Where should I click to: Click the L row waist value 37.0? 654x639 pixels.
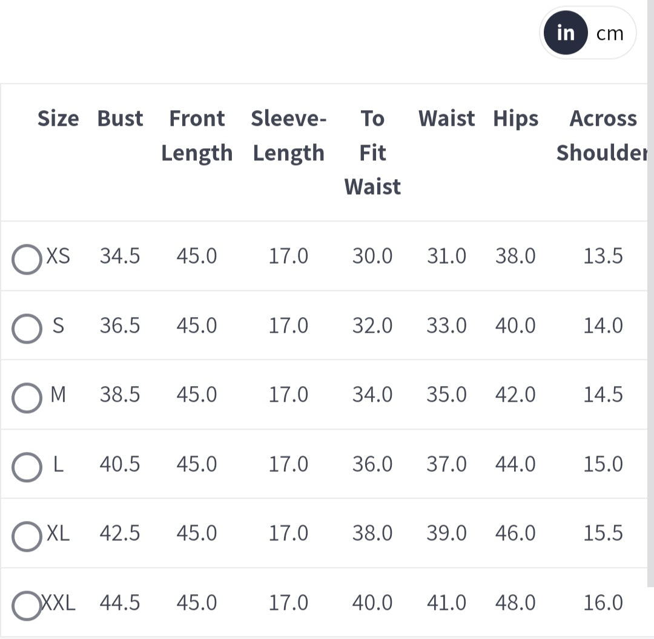pyautogui.click(x=446, y=464)
